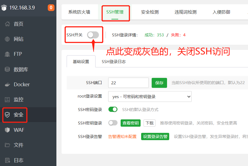Click the 失败: 4 login count
The height and width of the screenshot is (166, 248).
(x=178, y=35)
